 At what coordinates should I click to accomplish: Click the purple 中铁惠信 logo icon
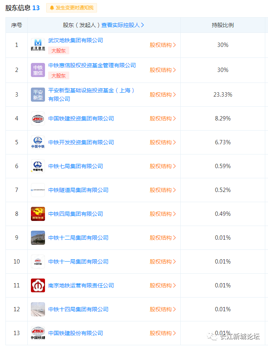click(x=38, y=70)
